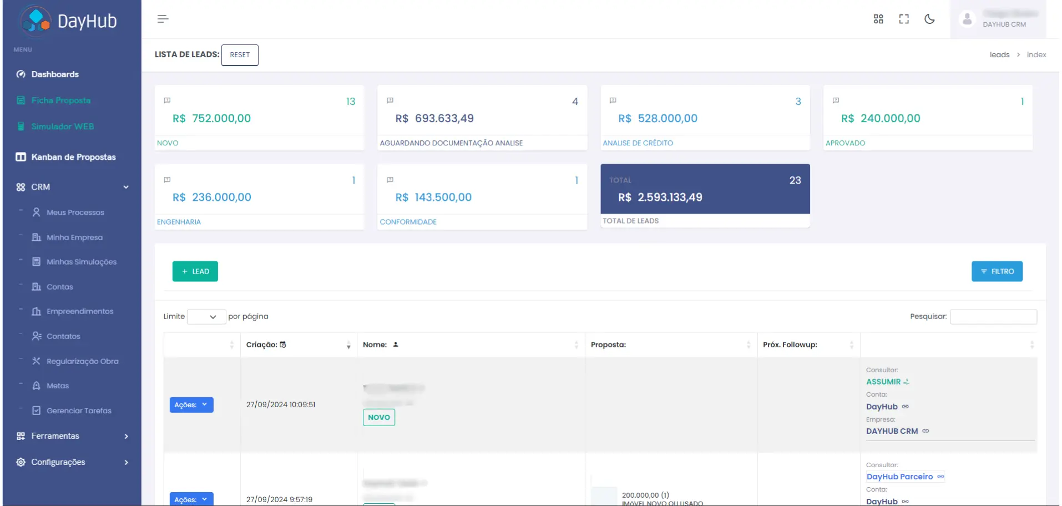The image size is (1062, 506).
Task: Open Kanban de Propostas
Action: tap(73, 157)
